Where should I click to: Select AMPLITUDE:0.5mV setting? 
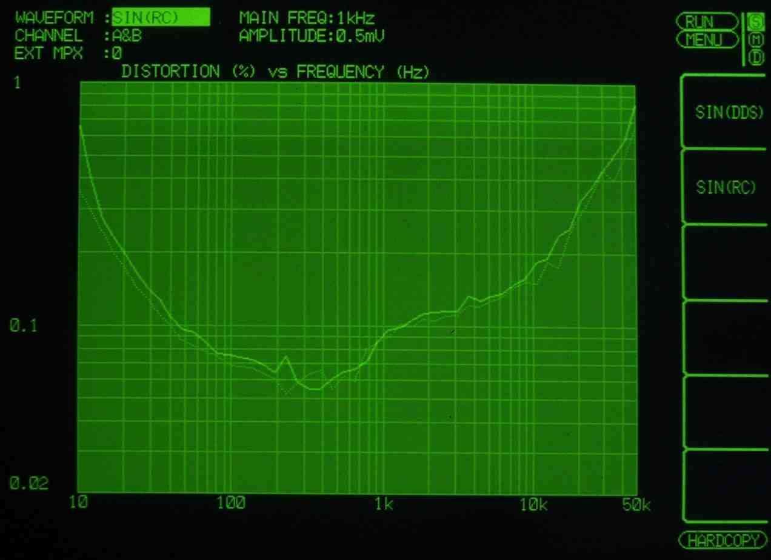pos(312,36)
